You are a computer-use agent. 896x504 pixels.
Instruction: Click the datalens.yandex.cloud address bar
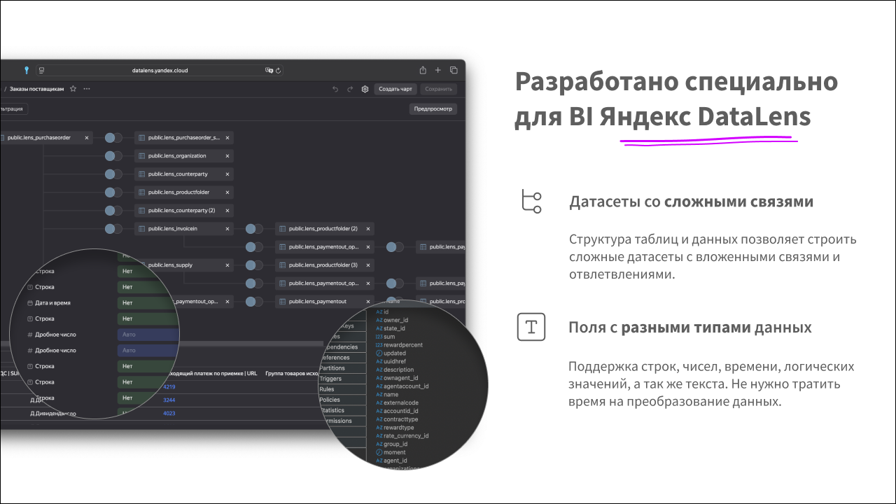point(160,71)
